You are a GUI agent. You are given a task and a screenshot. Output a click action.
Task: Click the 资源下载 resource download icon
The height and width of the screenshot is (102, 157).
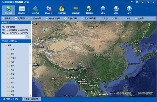tap(62, 9)
